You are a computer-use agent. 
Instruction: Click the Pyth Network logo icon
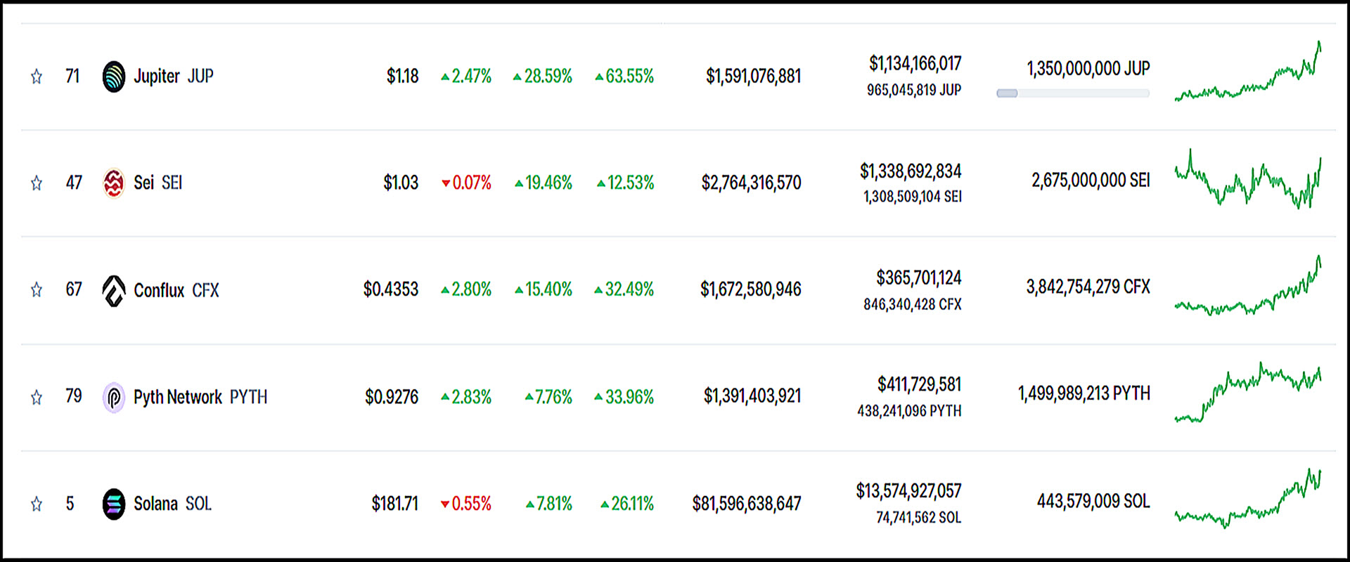click(x=114, y=397)
